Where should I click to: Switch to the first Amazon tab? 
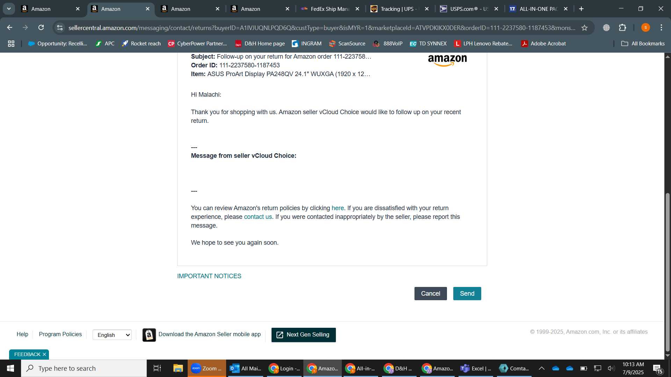point(51,9)
